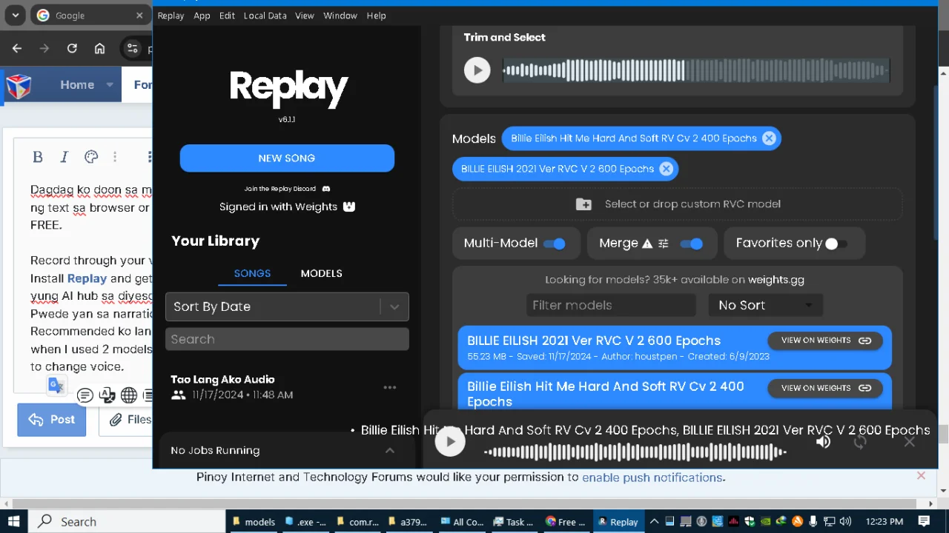Toggle the Merge switch
The width and height of the screenshot is (949, 533).
[x=692, y=244]
